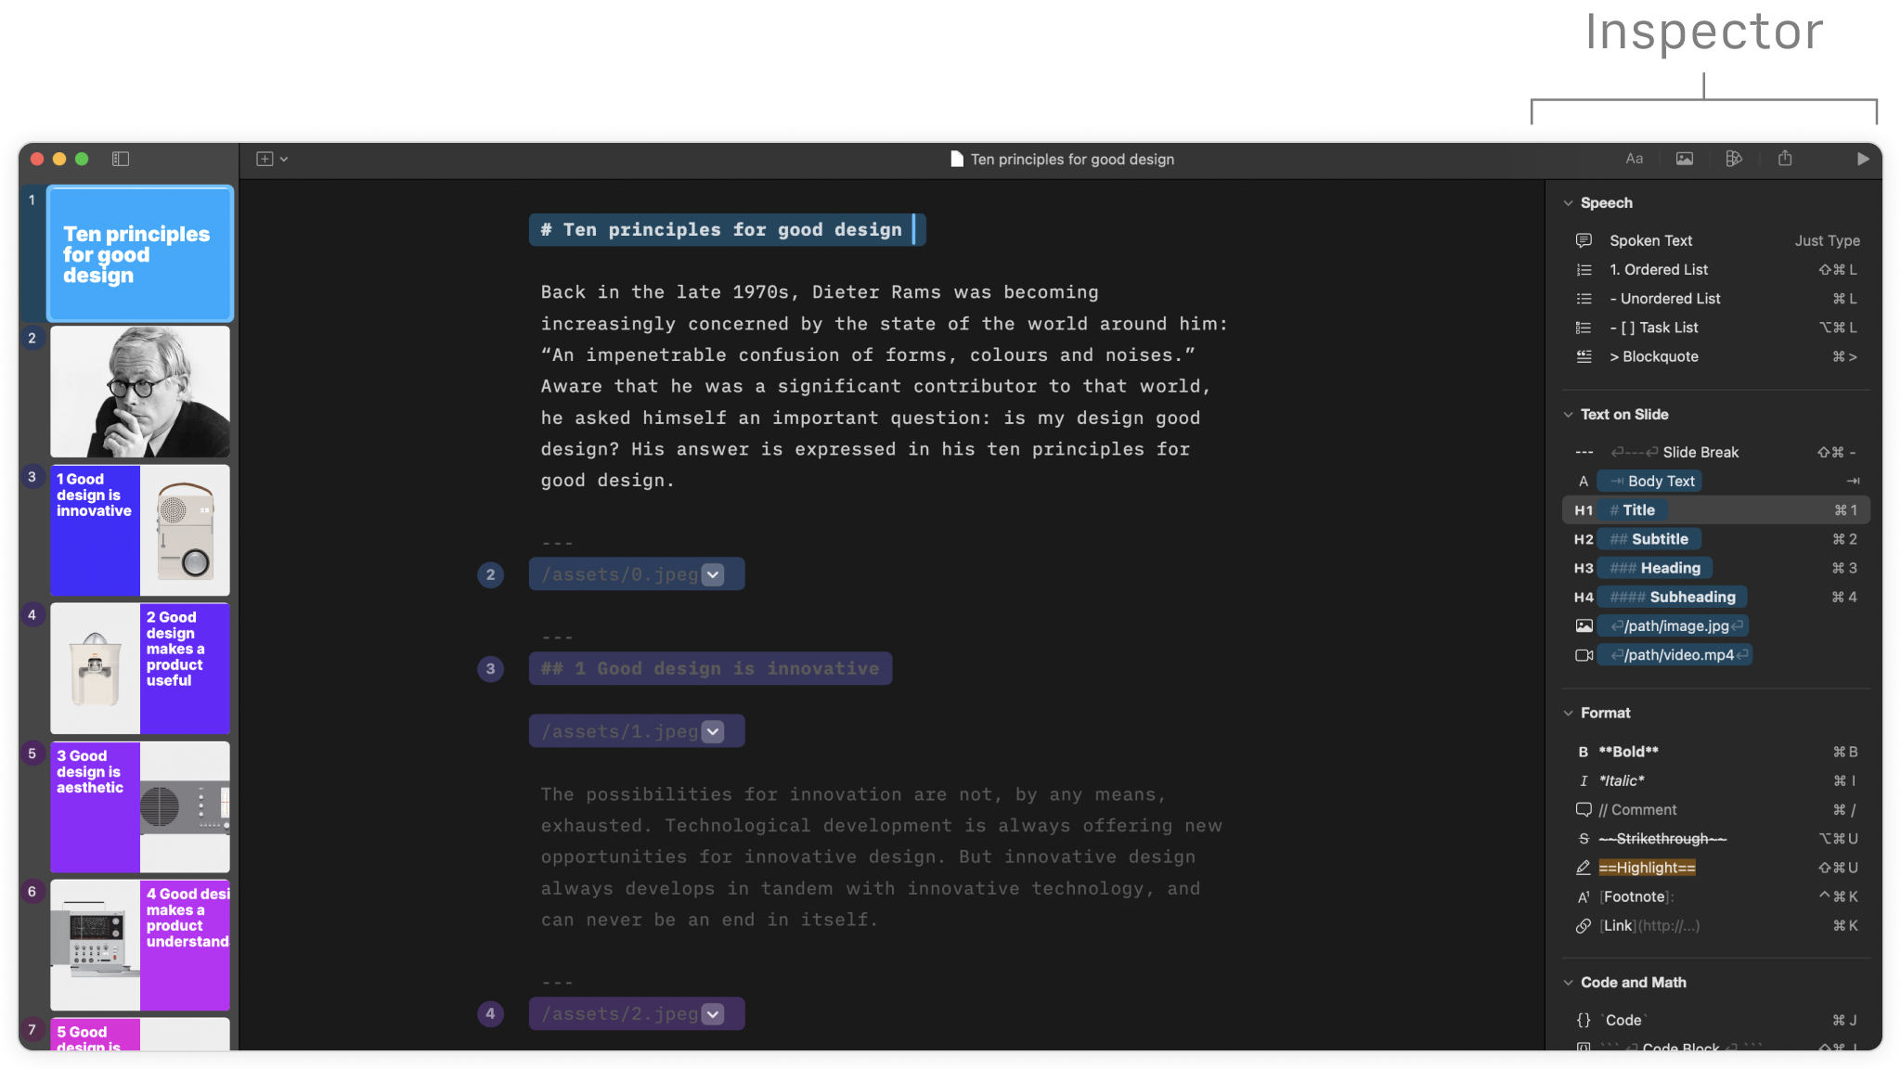The width and height of the screenshot is (1901, 1069).
Task: Click slide marker 3 in the editor
Action: 490,668
